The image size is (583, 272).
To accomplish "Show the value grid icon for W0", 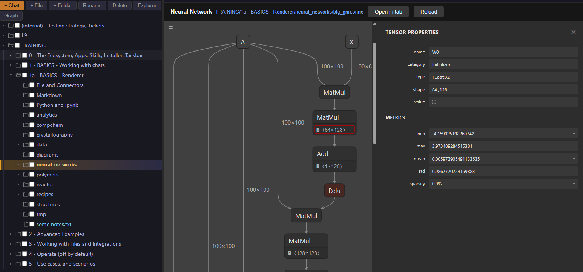I will [x=434, y=102].
